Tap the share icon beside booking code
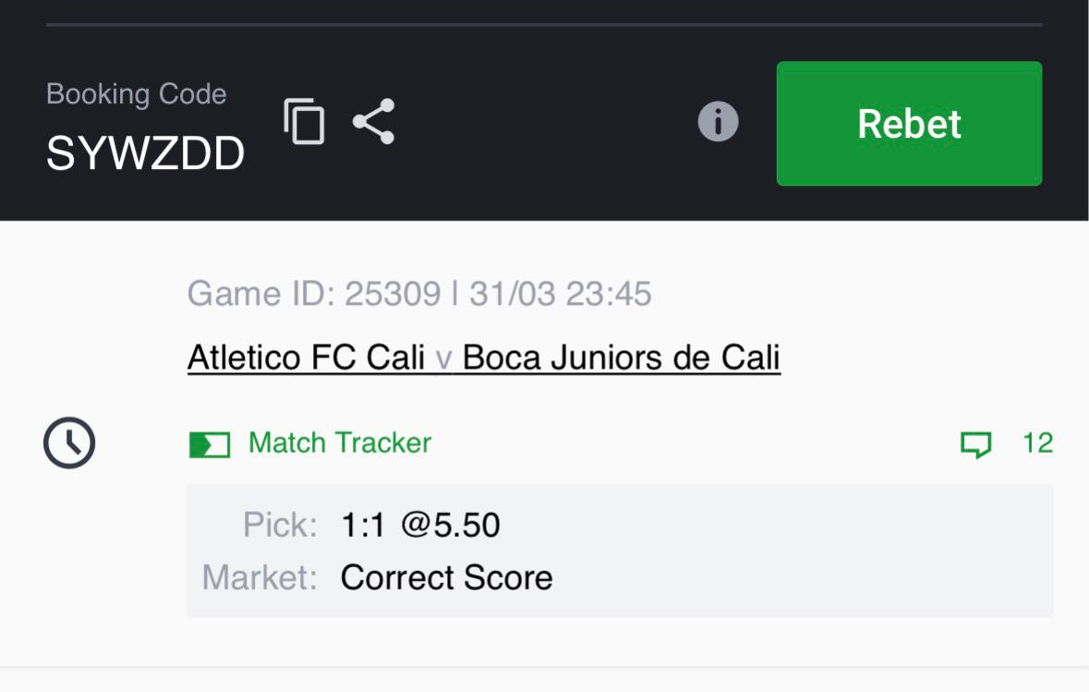The image size is (1089, 692). coord(374,121)
